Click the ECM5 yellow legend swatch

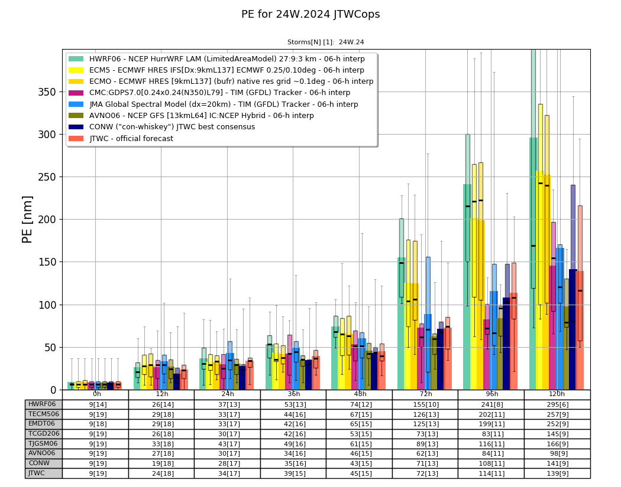(x=76, y=70)
